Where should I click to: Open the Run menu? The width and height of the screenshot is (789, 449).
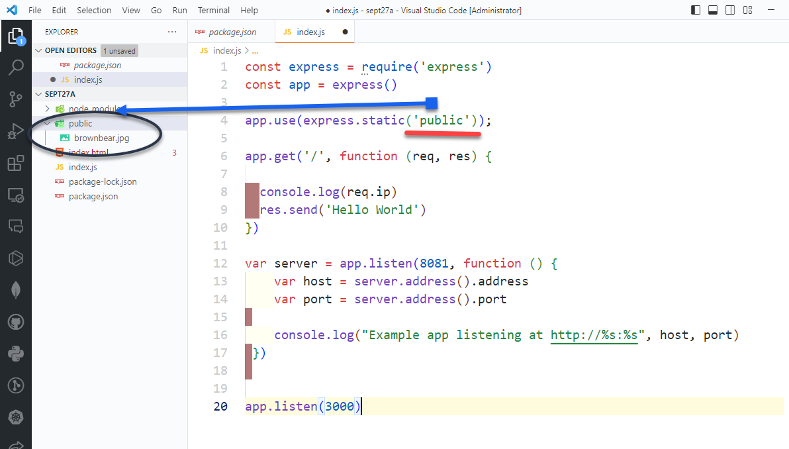179,10
